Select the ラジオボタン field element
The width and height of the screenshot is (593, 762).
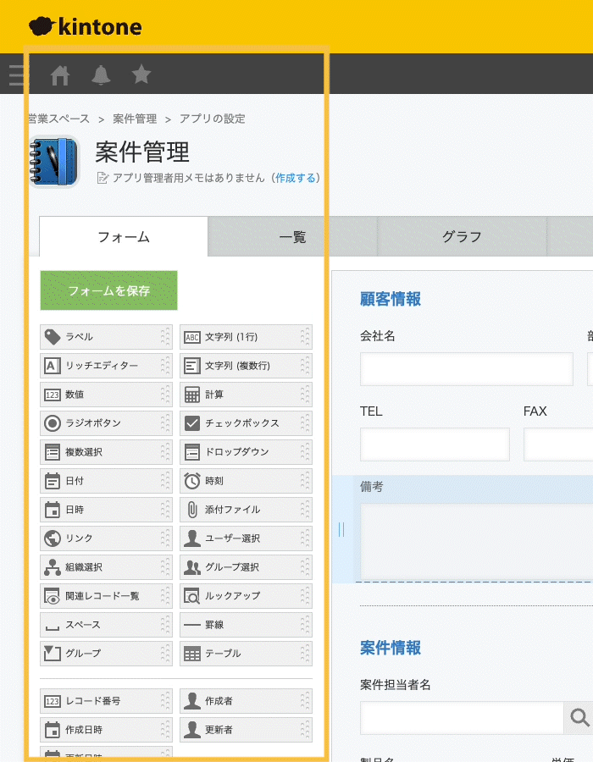[106, 423]
